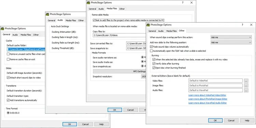Select radio button for Save audio tracks as
The image size is (256, 128).
coord(142,62)
